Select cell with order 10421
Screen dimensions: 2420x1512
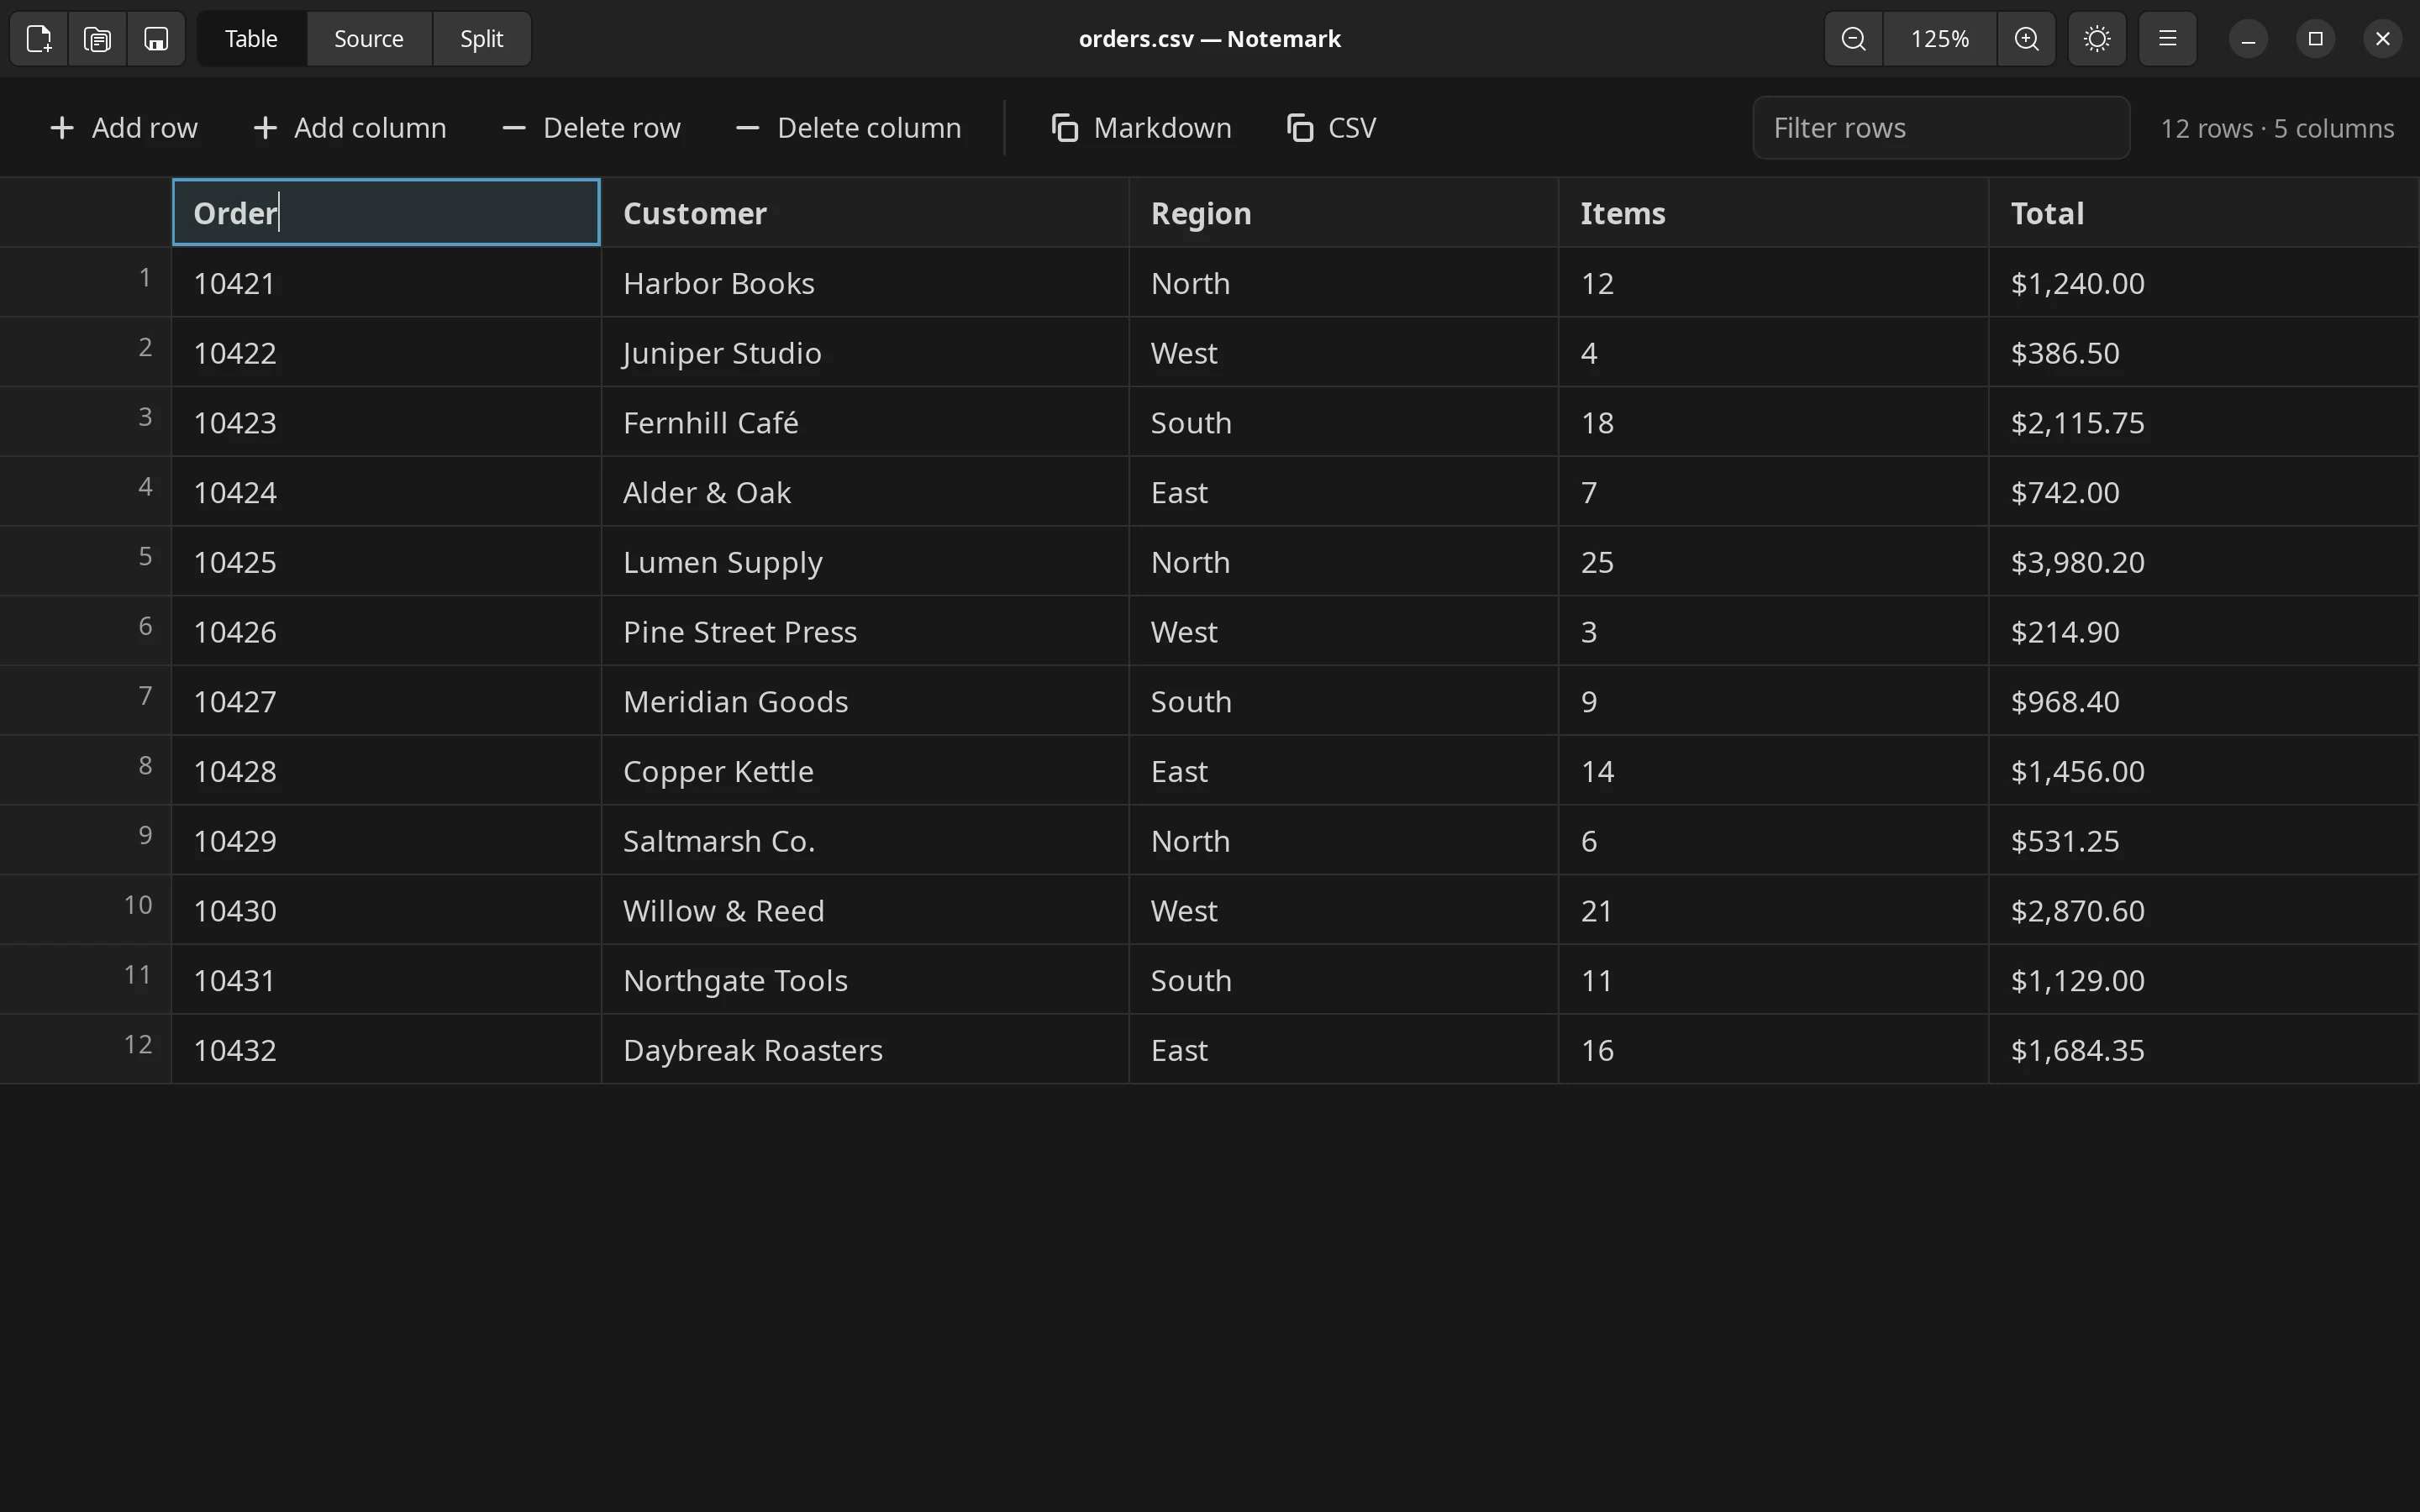(386, 283)
